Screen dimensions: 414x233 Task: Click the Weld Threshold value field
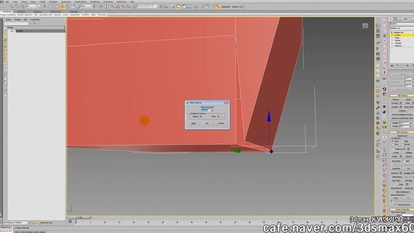click(x=206, y=110)
